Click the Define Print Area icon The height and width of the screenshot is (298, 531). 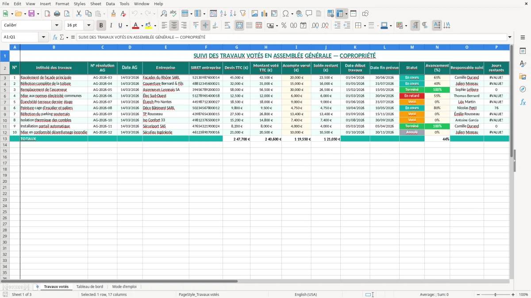tap(331, 14)
